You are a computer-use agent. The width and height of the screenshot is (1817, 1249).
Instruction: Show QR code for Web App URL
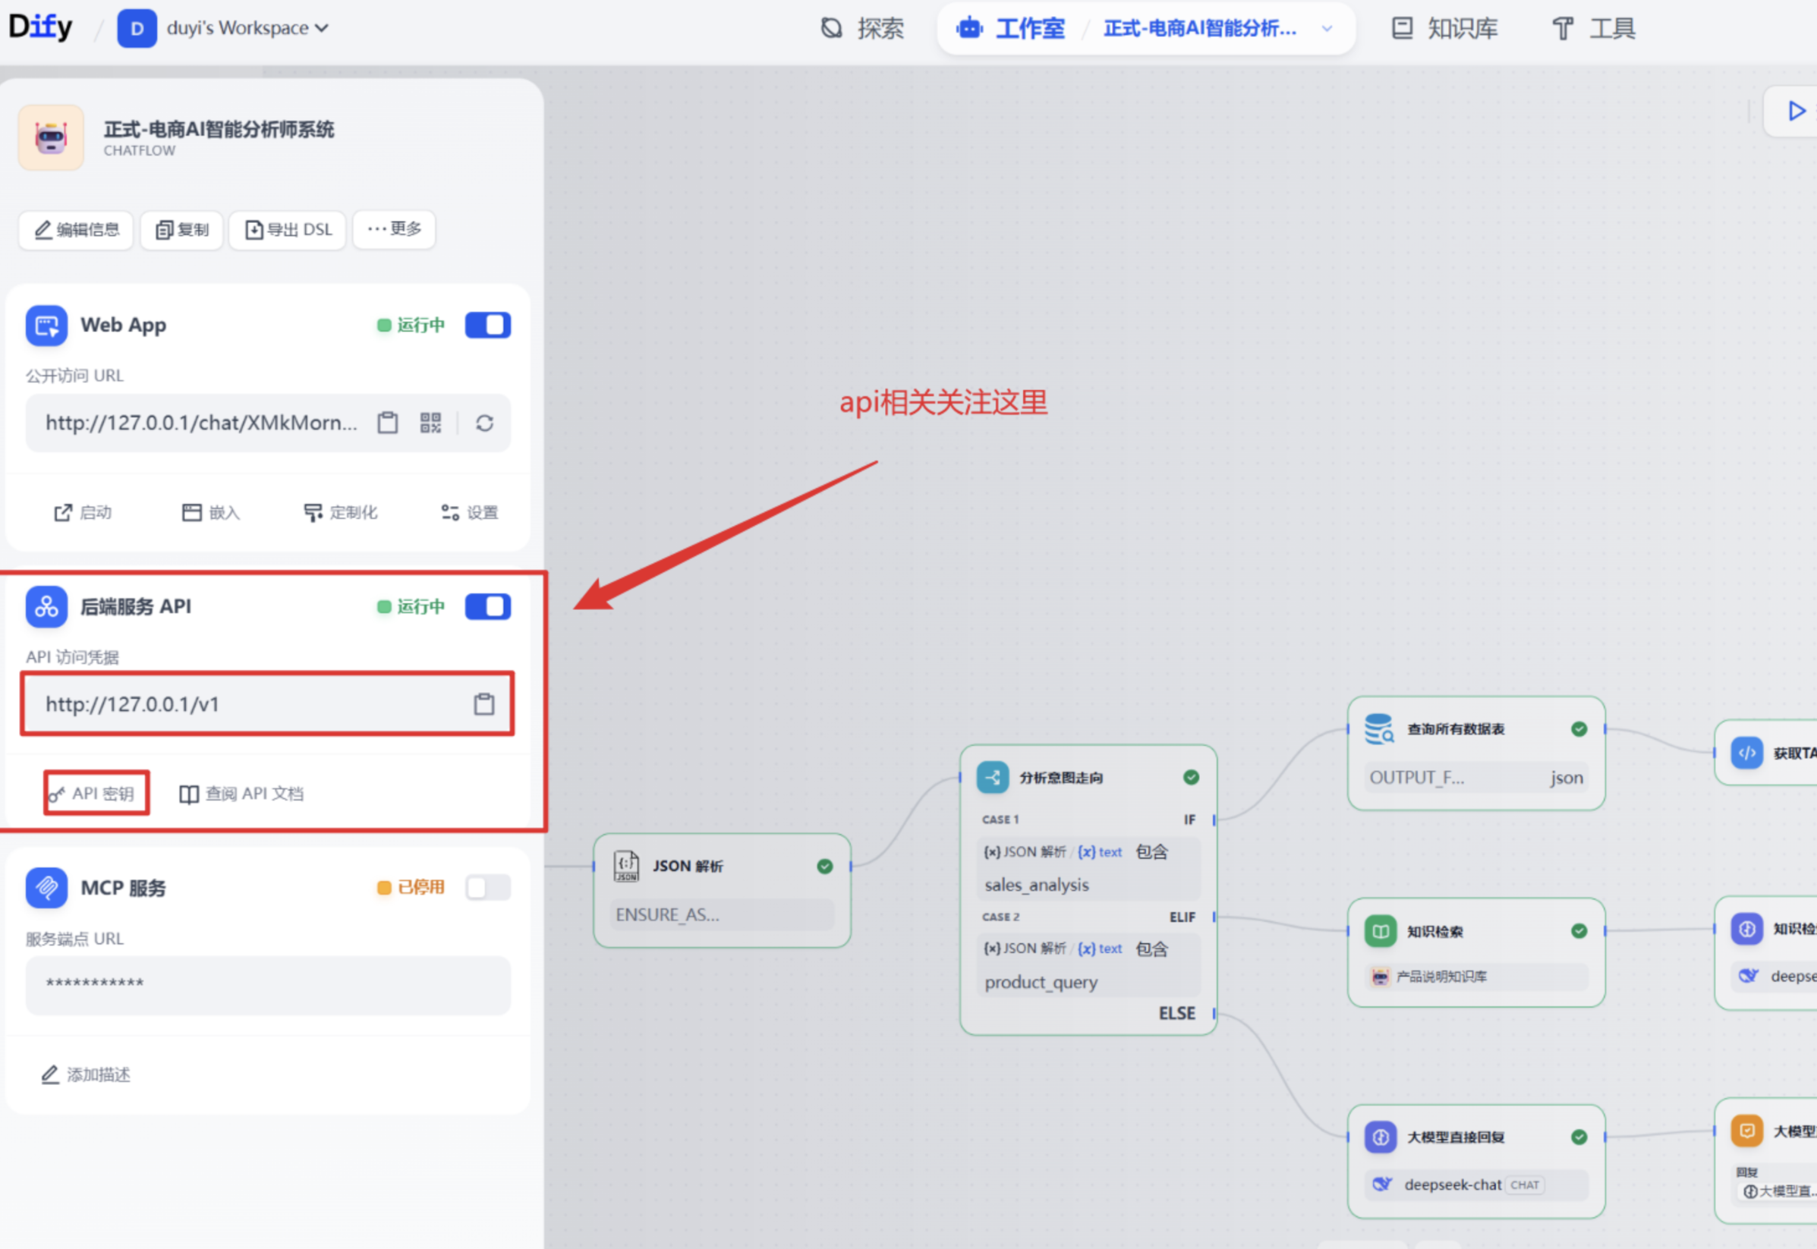(x=430, y=423)
